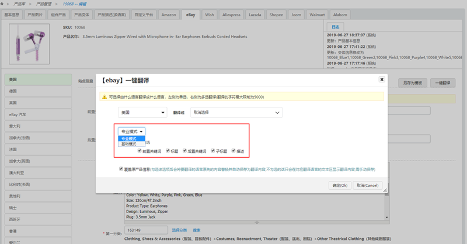Switch to the Amazon tab
Screen dimensions: 467x244
pyautogui.click(x=168, y=14)
